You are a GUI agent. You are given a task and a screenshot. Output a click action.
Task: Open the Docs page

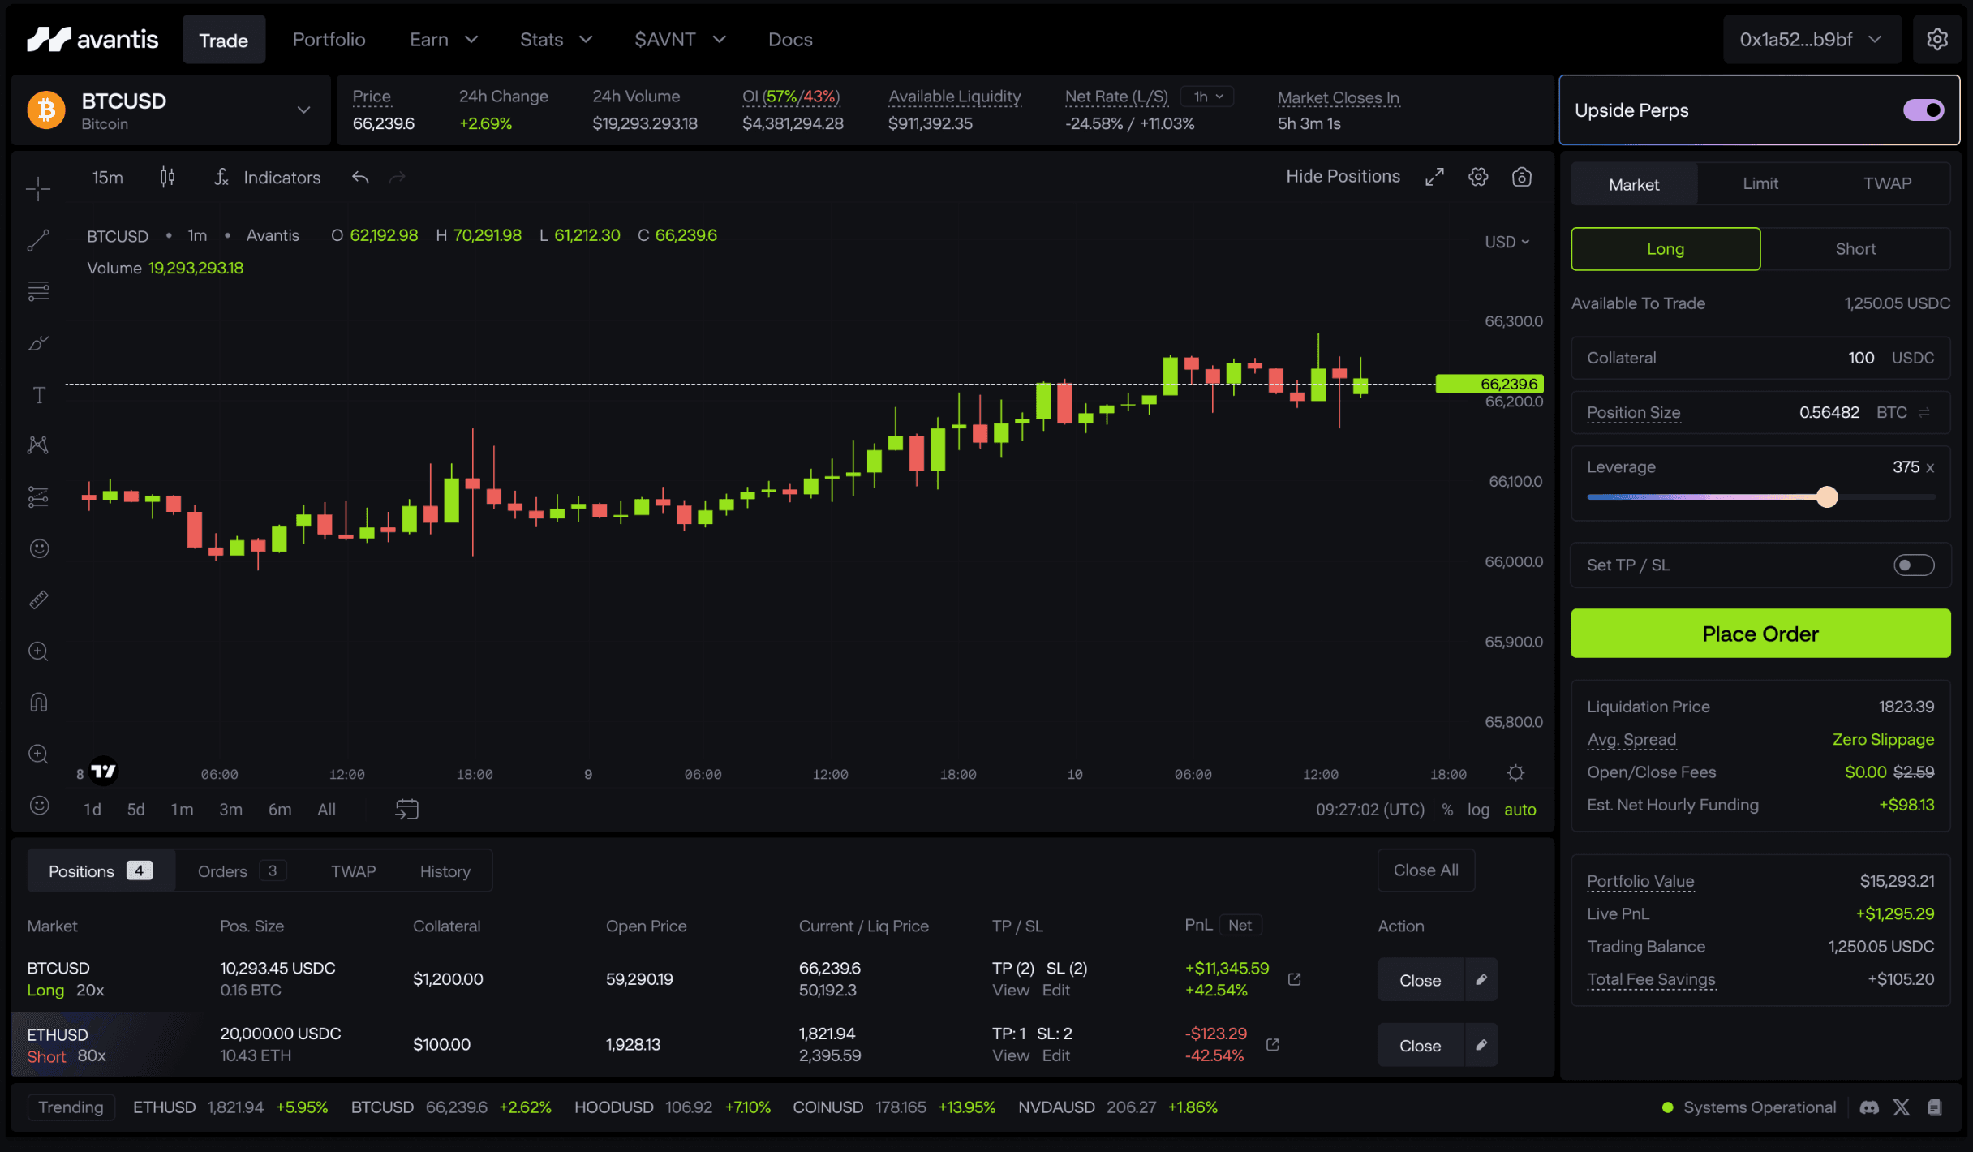790,39
